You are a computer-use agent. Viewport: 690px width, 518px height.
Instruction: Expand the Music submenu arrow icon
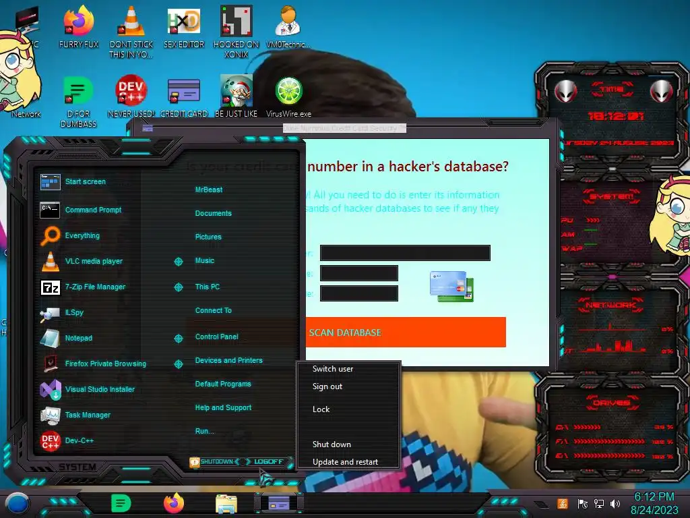pos(178,262)
